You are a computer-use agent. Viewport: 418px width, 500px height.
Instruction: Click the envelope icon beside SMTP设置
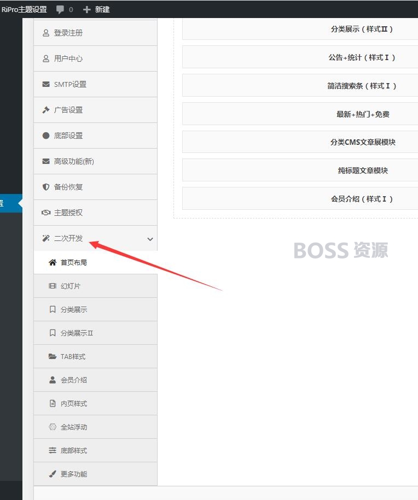tap(46, 84)
